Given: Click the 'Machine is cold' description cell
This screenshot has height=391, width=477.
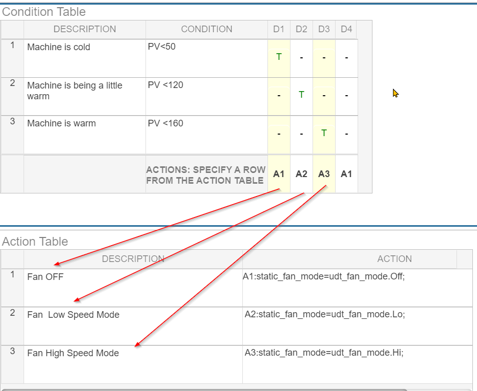Looking at the screenshot, I should point(85,58).
